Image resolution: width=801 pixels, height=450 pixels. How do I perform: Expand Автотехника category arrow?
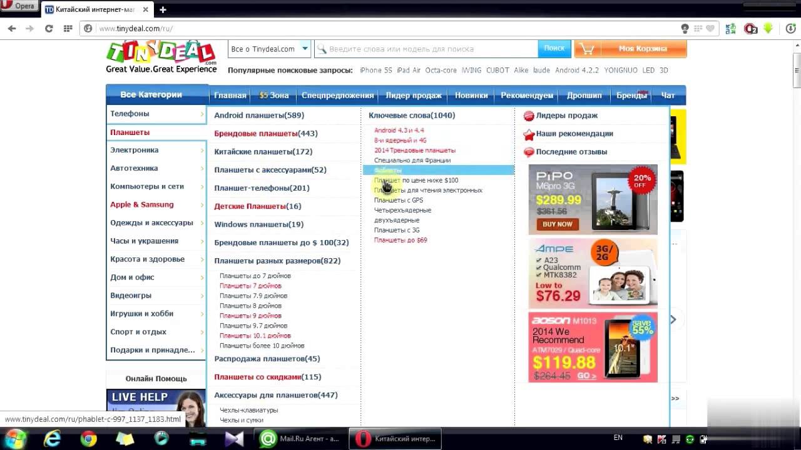[x=202, y=169]
